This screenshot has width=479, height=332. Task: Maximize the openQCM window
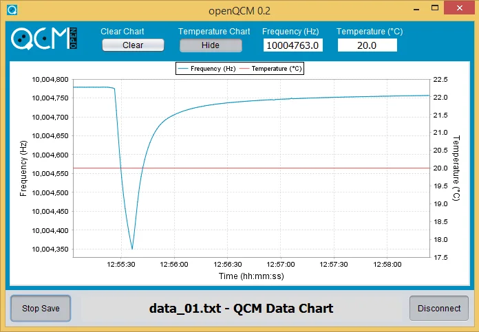pyautogui.click(x=435, y=8)
